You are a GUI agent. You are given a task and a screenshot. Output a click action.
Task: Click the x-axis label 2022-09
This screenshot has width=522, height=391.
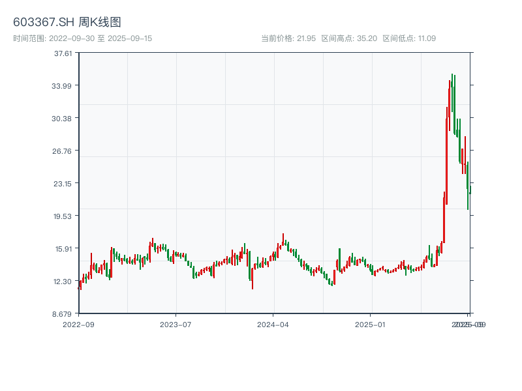pyautogui.click(x=78, y=325)
